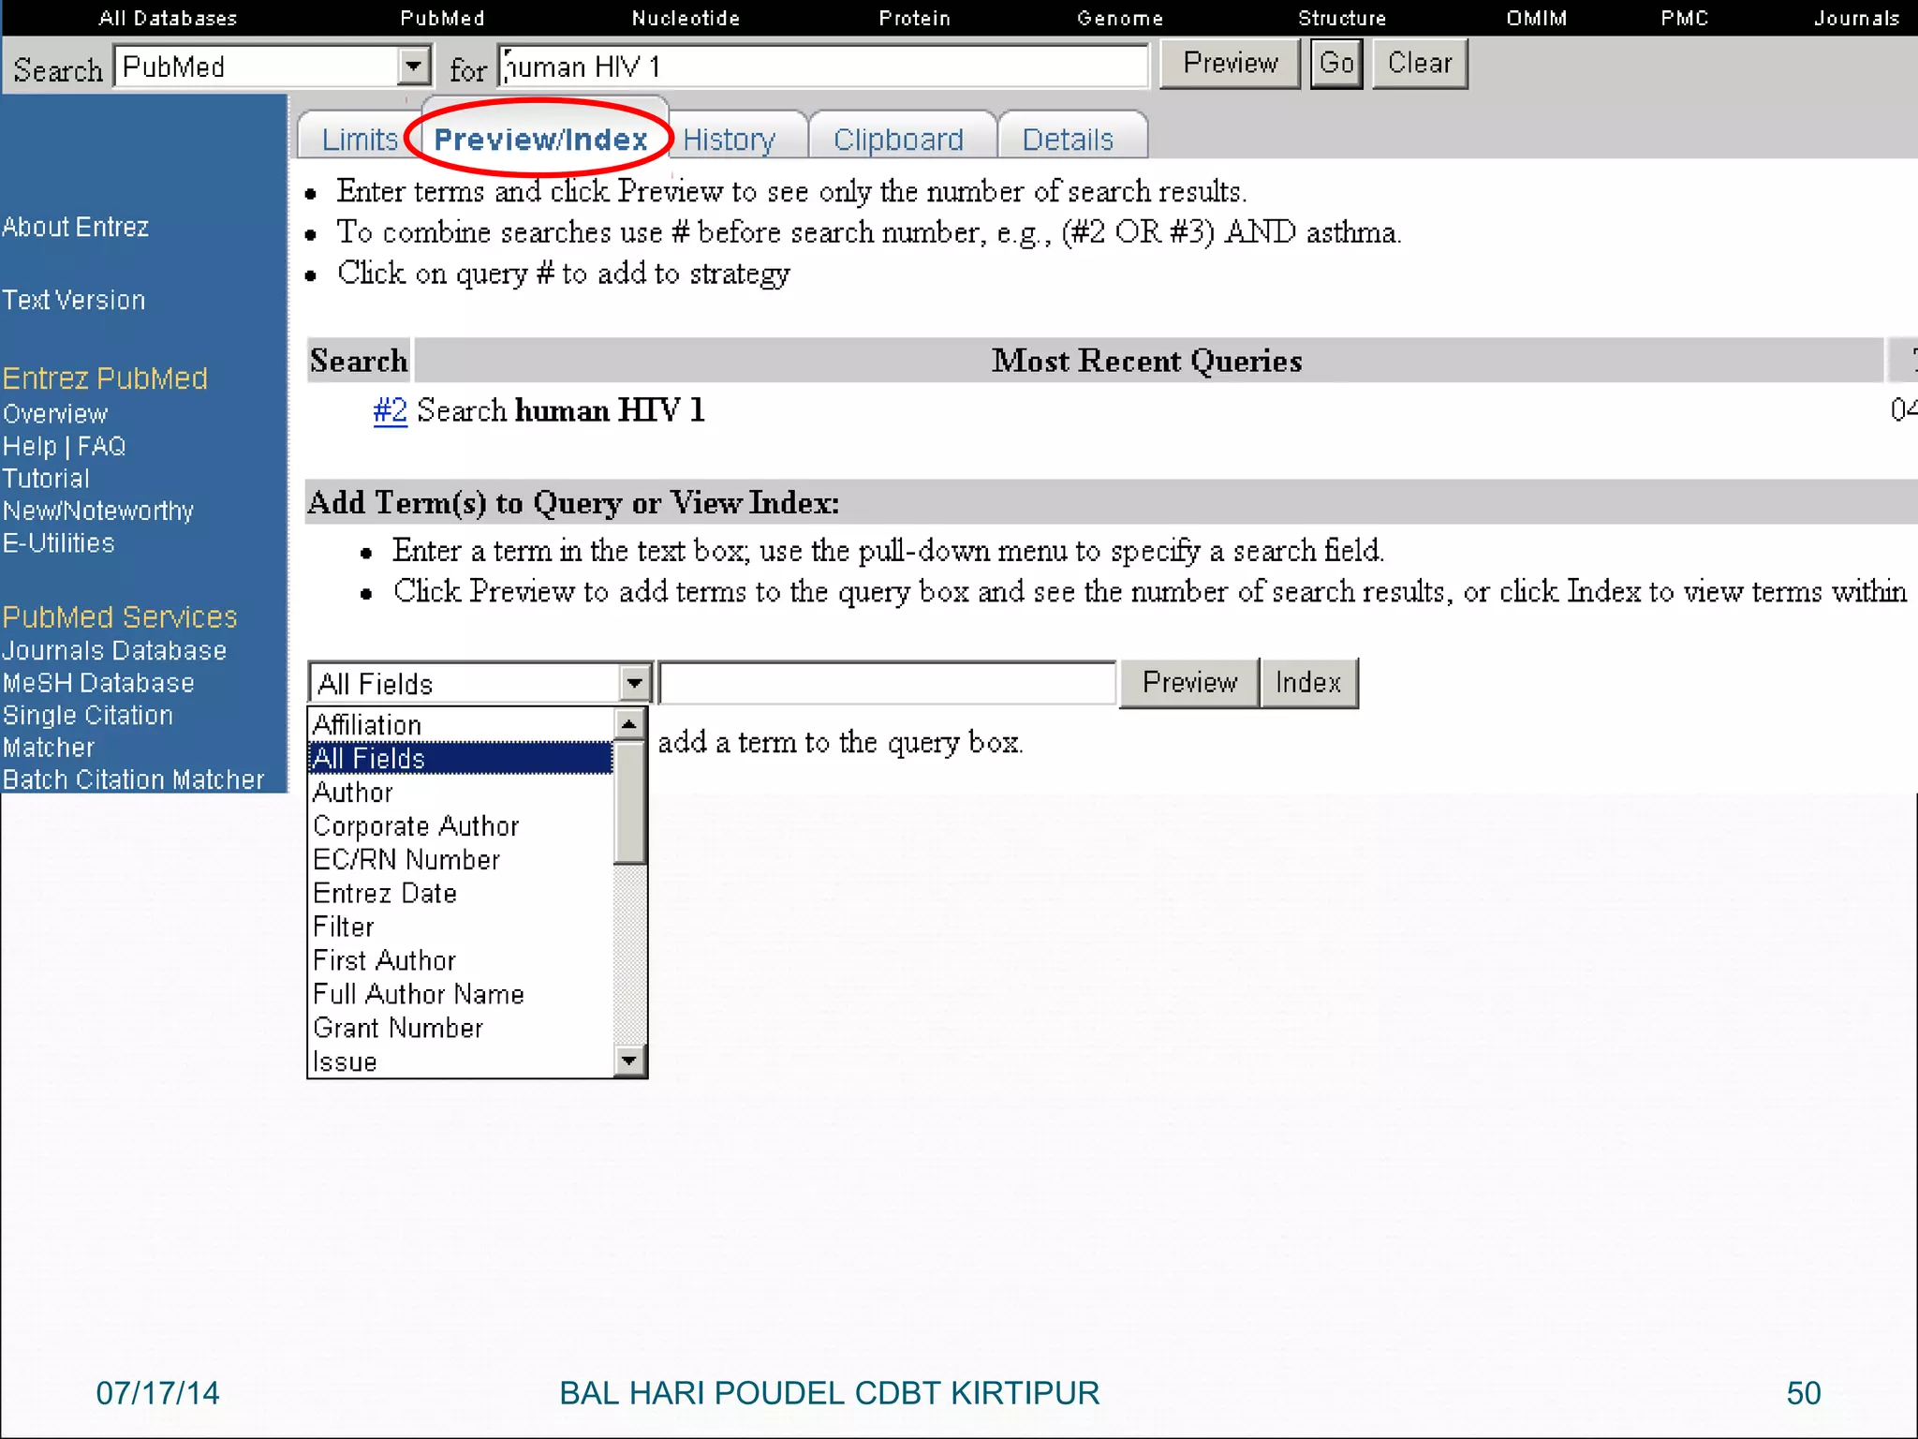
Task: Click the list scroll-down arrow
Action: [x=629, y=1061]
